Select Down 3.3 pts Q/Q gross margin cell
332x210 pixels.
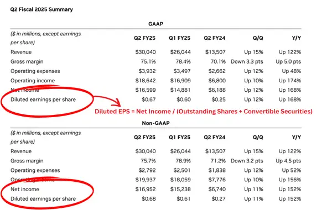coord(247,61)
